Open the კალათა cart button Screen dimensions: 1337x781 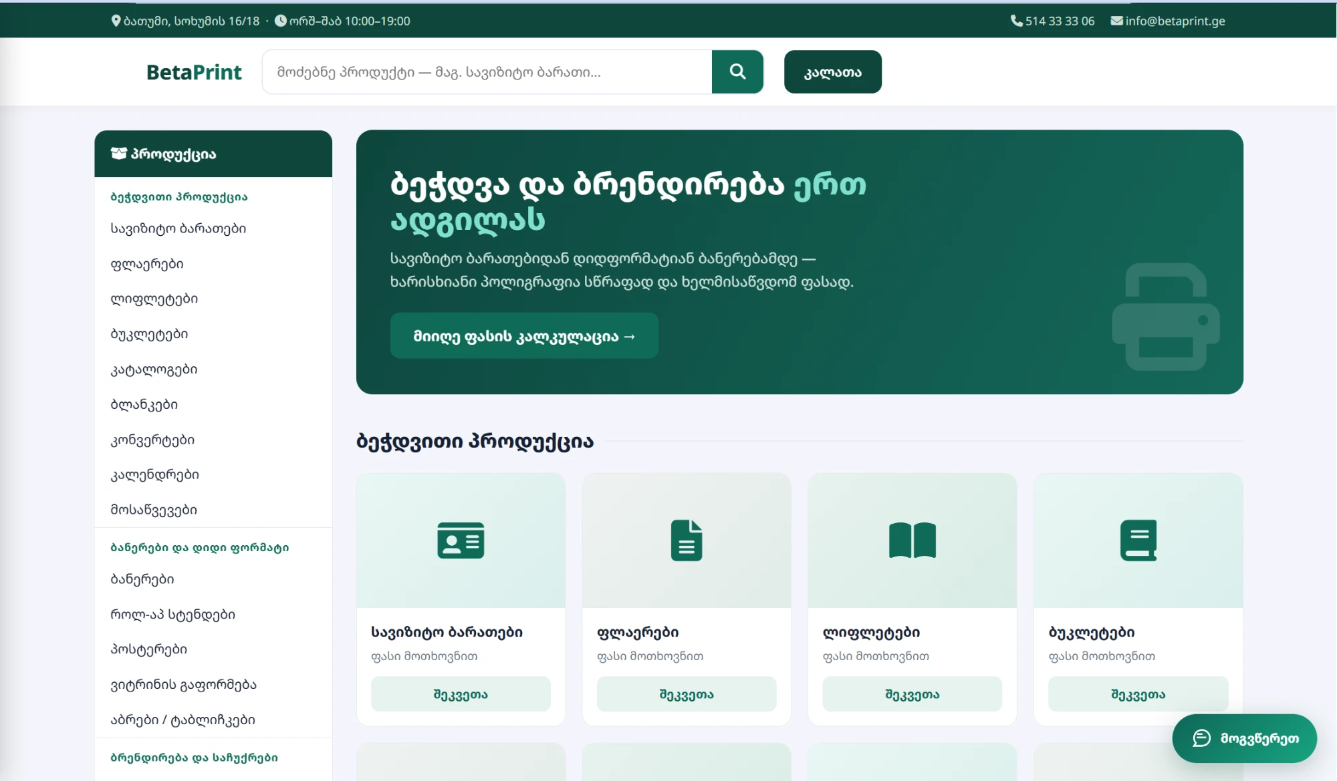(x=833, y=71)
